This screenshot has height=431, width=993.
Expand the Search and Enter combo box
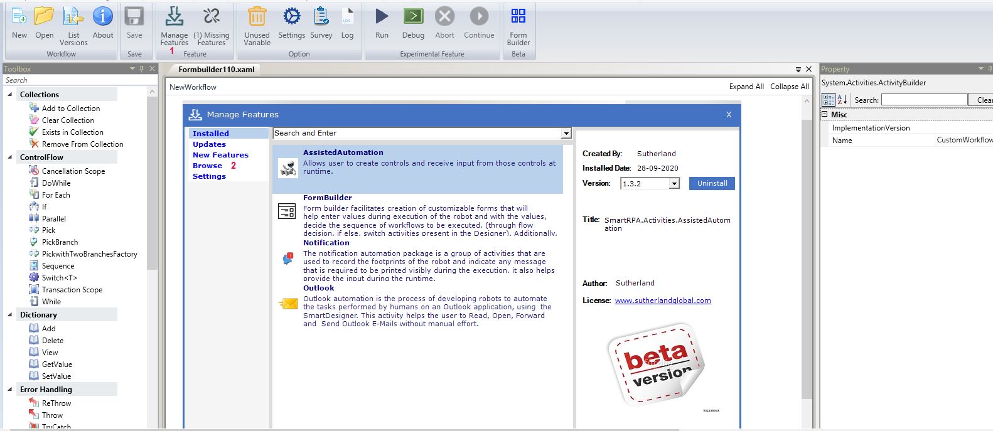pyautogui.click(x=566, y=133)
